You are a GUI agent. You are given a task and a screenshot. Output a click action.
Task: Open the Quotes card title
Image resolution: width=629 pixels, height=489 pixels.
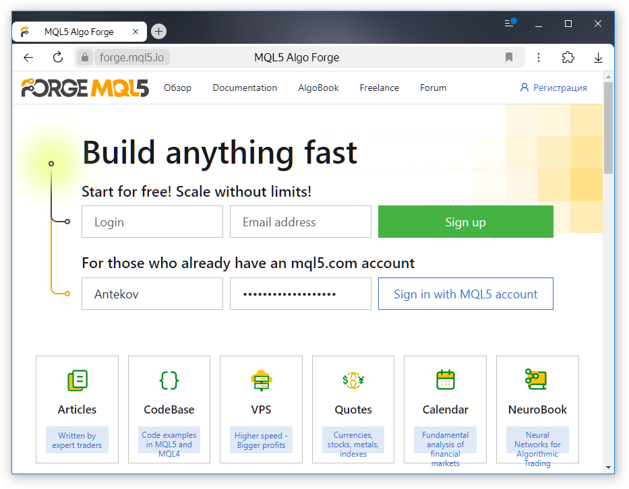click(353, 410)
